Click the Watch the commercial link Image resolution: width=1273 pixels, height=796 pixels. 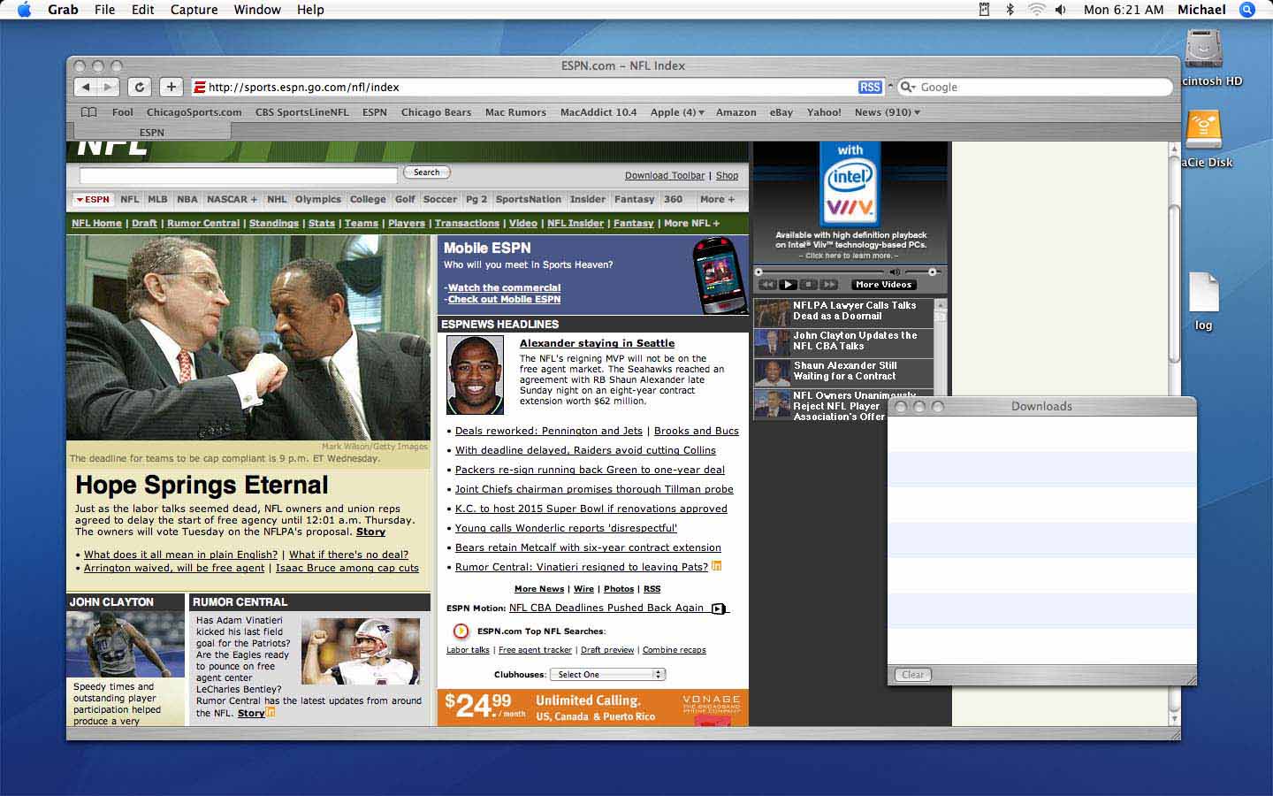(x=504, y=287)
